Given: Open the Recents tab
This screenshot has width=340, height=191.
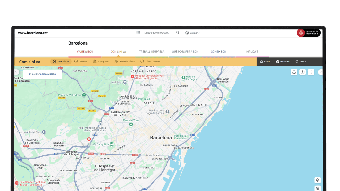Looking at the screenshot, I should (81, 62).
